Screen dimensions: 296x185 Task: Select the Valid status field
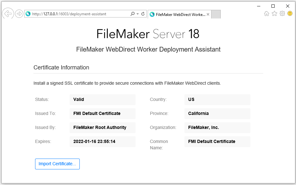(x=102, y=99)
